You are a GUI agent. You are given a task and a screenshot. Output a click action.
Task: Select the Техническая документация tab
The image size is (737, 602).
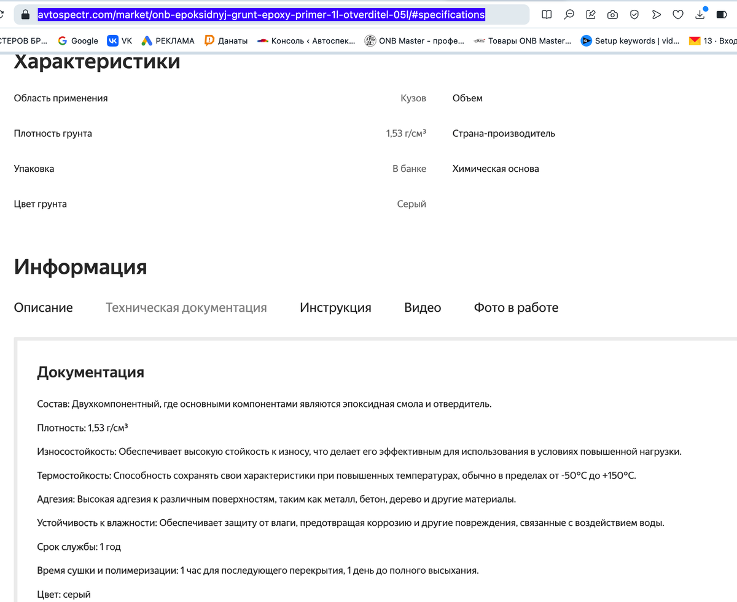point(186,307)
